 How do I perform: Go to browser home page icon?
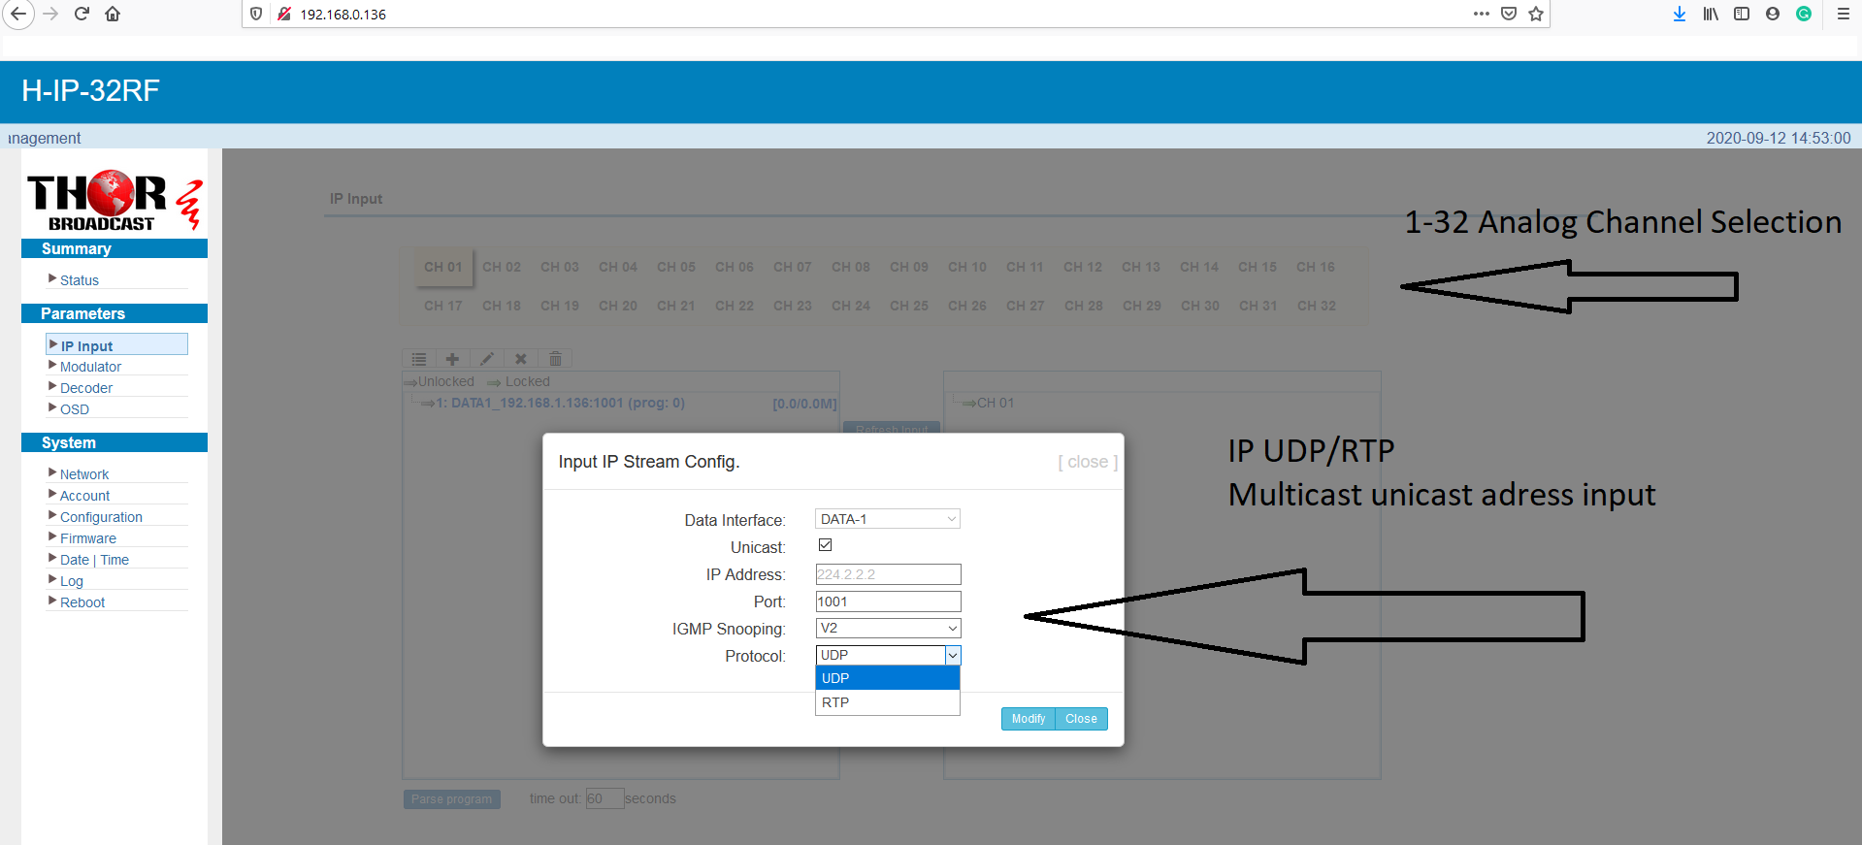[x=113, y=14]
